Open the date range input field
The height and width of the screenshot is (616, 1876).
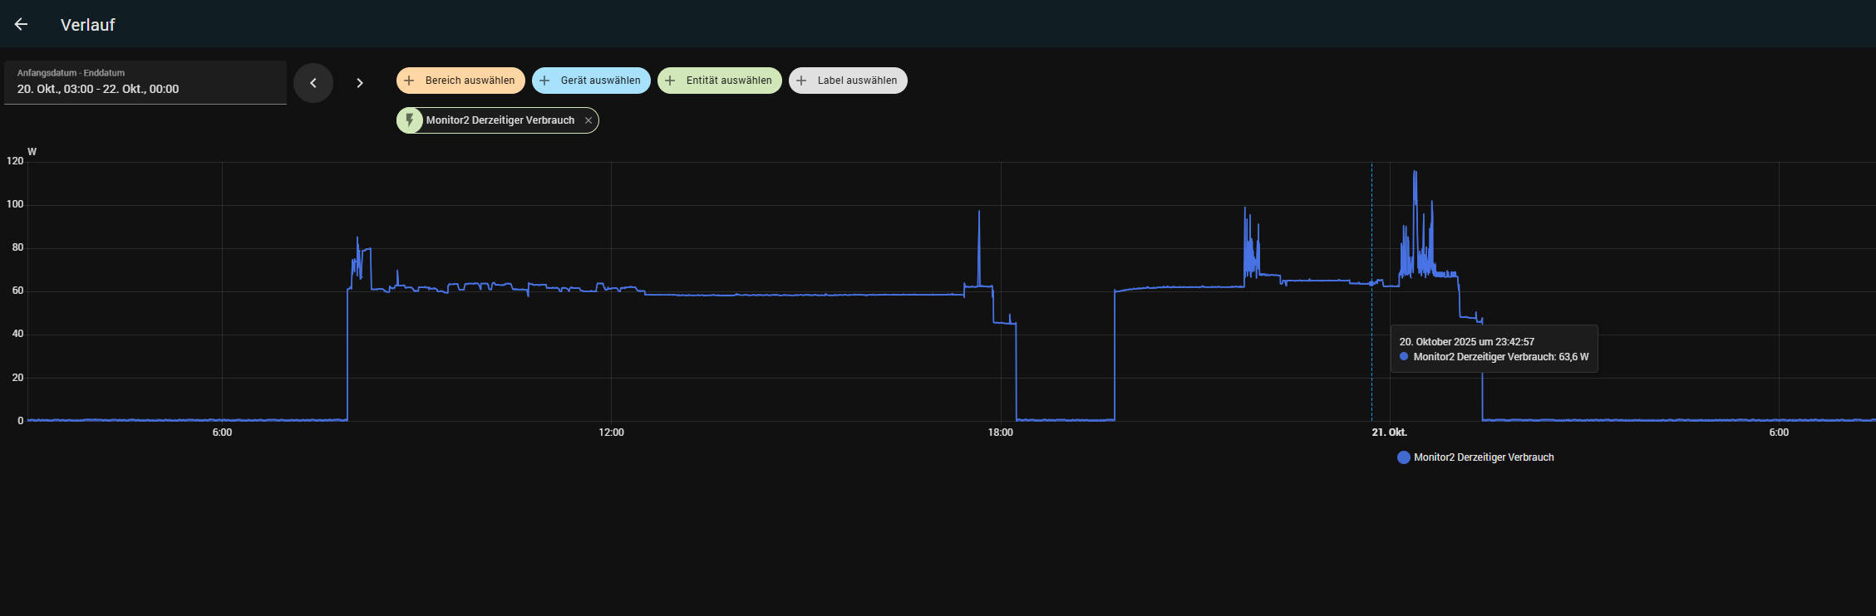pyautogui.click(x=145, y=82)
